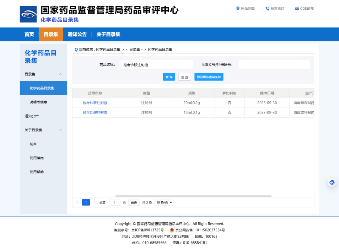Click the police badge icon near 京公网安备
The height and width of the screenshot is (249, 339).
tap(171, 230)
